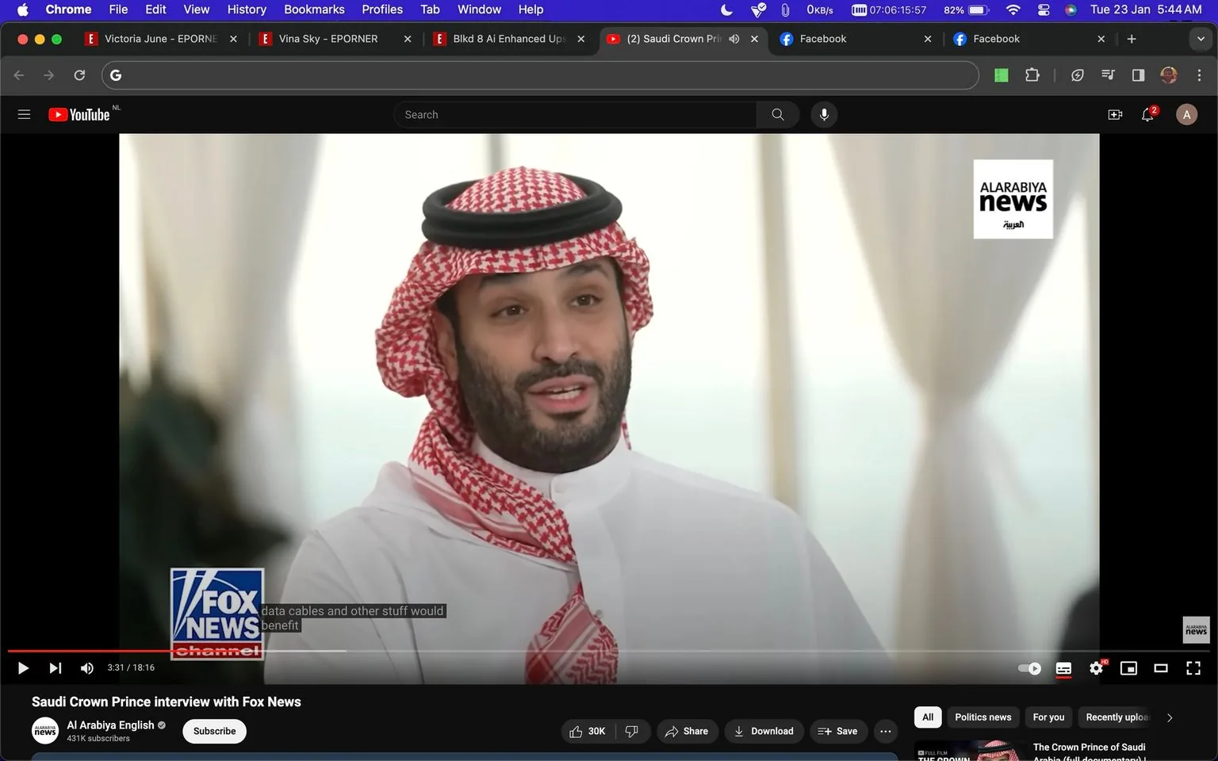The width and height of the screenshot is (1218, 761).
Task: Click the Download button below the video
Action: [x=763, y=731]
